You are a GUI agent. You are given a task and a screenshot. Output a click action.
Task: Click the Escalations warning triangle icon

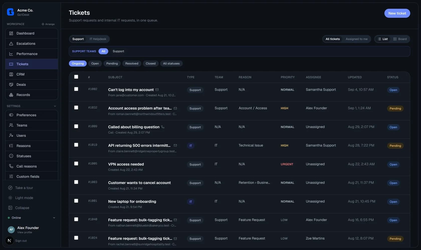[x=11, y=43]
